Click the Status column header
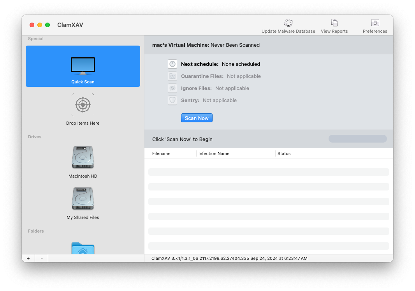Image resolution: width=415 pixels, height=291 pixels. click(284, 153)
